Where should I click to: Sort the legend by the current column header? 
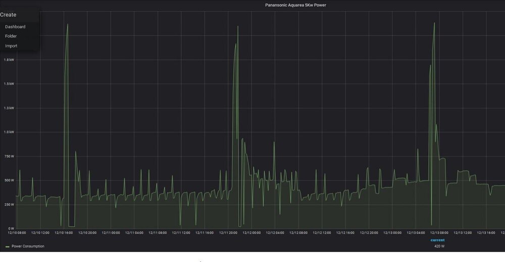pos(437,240)
